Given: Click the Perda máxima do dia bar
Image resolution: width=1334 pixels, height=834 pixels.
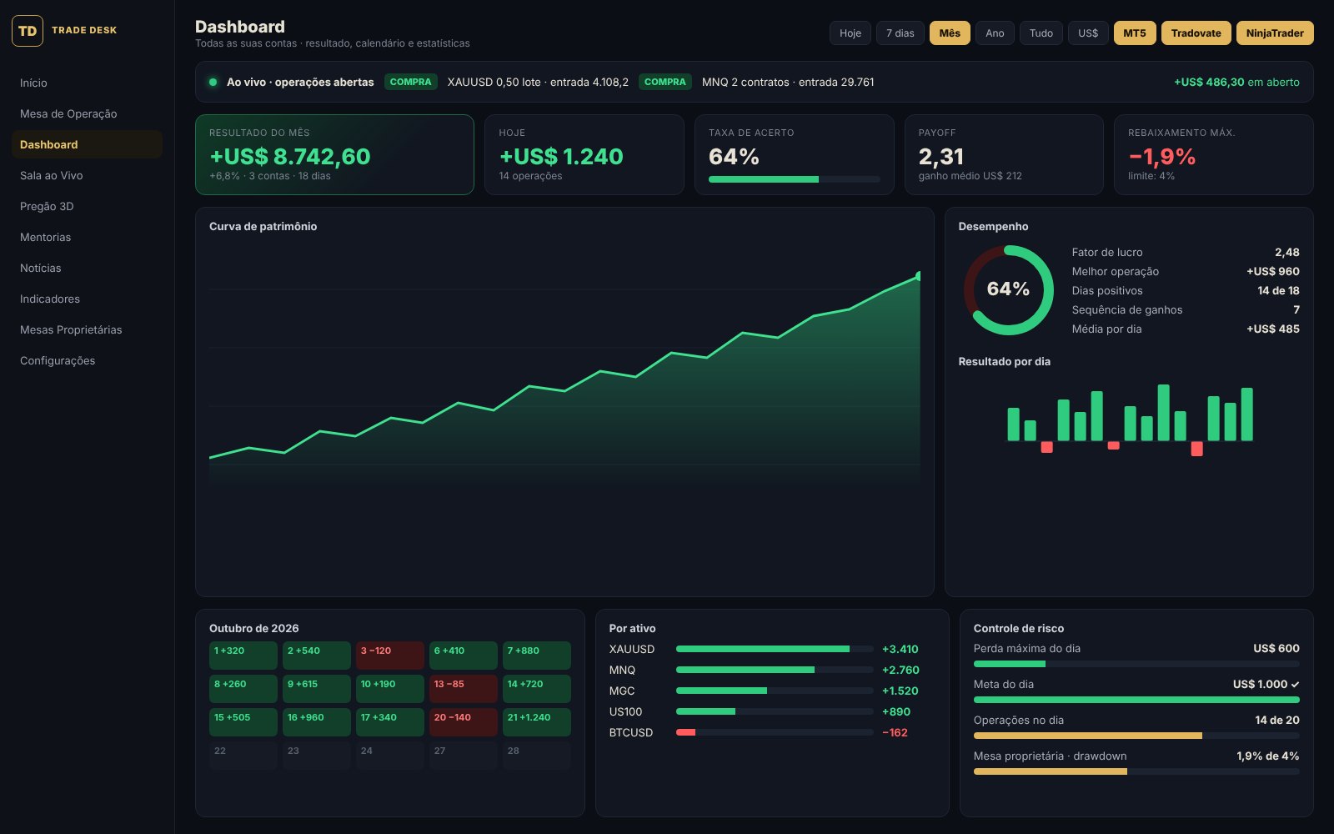Looking at the screenshot, I should (x=1136, y=664).
